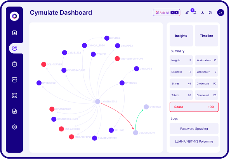Screen dimensions: 229x159
Task: Open notifications bell icon
Action: [x=195, y=13]
